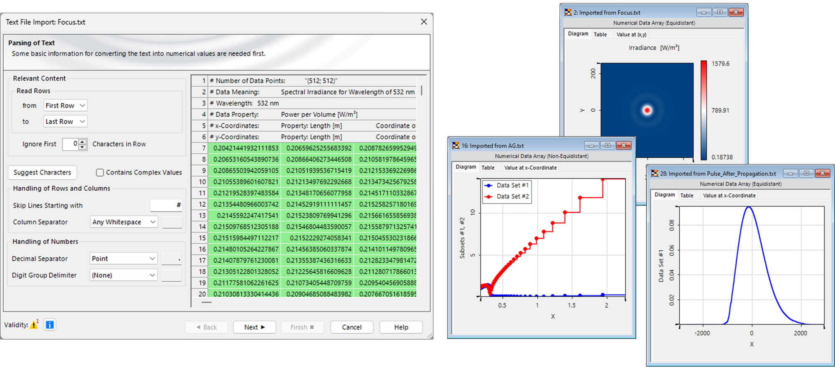Maximize the Pulse_After_Propagation window
Viewport: 835px width, 370px height.
click(x=807, y=173)
